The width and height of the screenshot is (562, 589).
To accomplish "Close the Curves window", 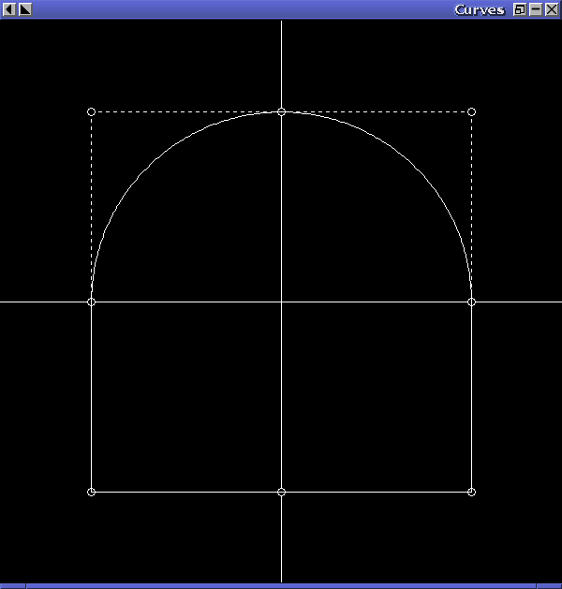I will (552, 9).
